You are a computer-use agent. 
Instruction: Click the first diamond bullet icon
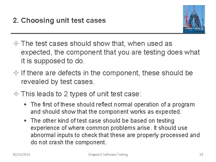tap(16, 43)
